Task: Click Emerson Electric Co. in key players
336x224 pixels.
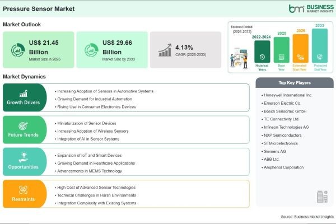Action: coord(281,103)
